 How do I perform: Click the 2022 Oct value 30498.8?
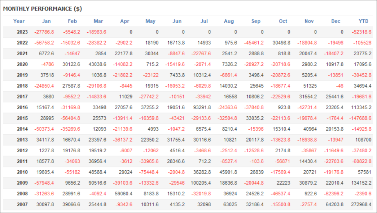pyautogui.click(x=281, y=43)
